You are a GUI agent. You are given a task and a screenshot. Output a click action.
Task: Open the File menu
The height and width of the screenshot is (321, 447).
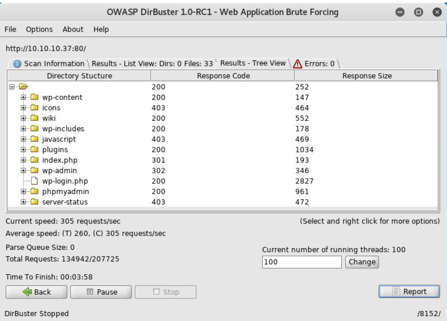[x=10, y=29]
